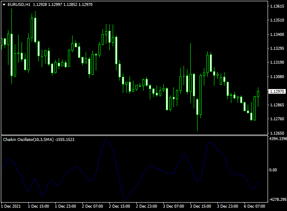Viewport: 287px width, 211px height.
Task: Click the 3 Dec 15:00 time axis label
Action: [x=200, y=206]
